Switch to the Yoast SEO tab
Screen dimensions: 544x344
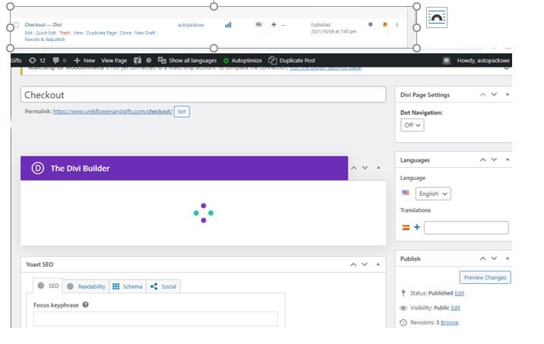click(48, 286)
